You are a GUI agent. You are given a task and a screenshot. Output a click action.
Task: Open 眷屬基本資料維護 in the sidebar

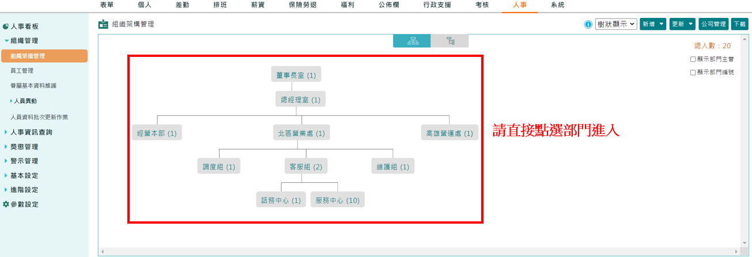[x=33, y=86]
